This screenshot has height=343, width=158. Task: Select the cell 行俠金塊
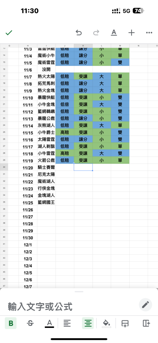coord(46,189)
